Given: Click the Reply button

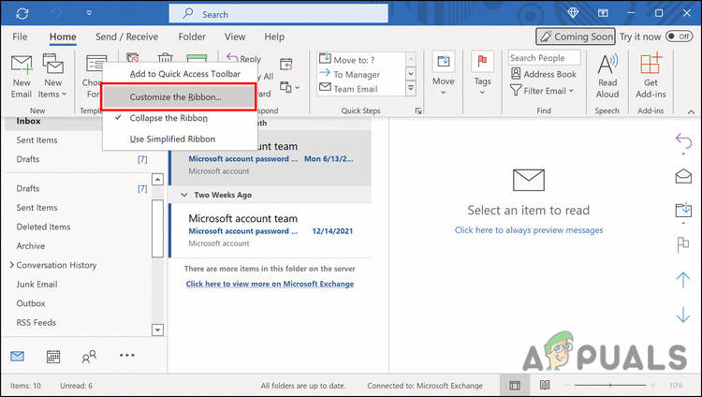Looking at the screenshot, I should [244, 58].
